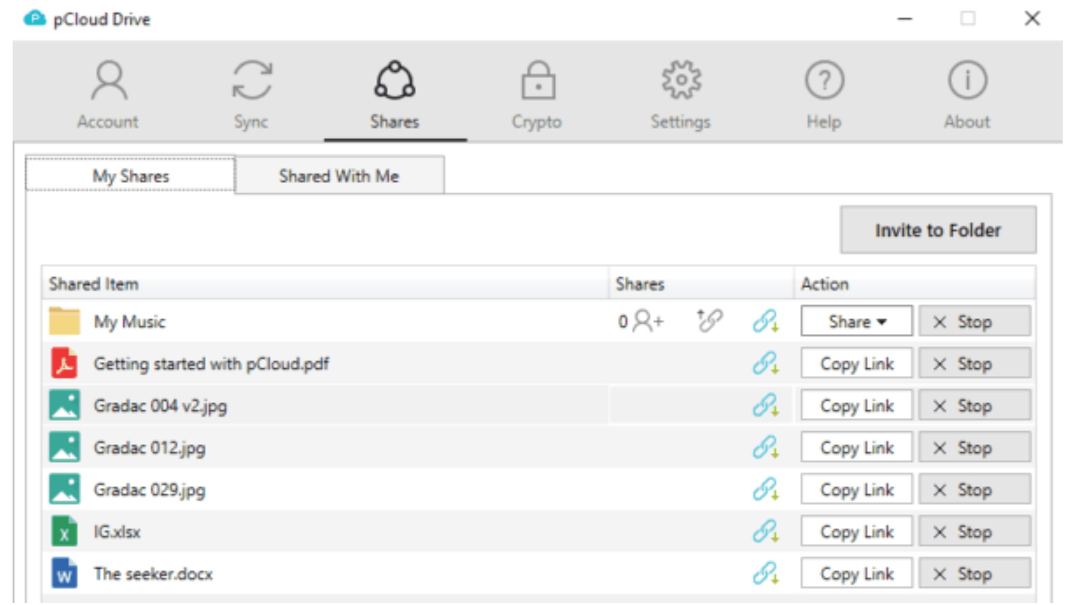Stop sharing Gradac 004 v2.jpg
1076x605 pixels.
click(x=974, y=405)
